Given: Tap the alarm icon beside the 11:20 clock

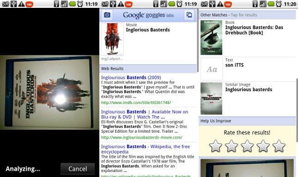Looking at the screenshot, I should pos(279,4).
